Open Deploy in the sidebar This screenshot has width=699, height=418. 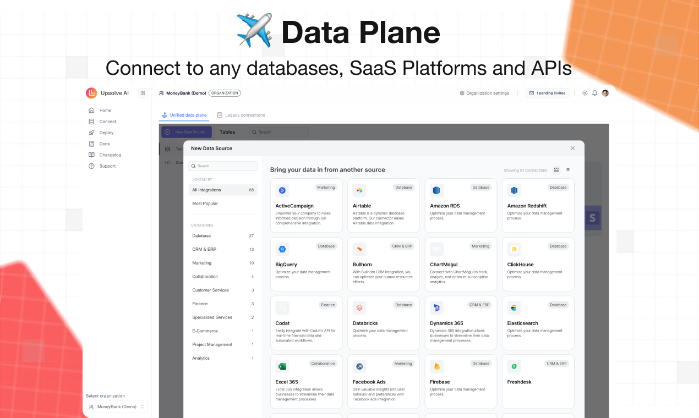106,133
